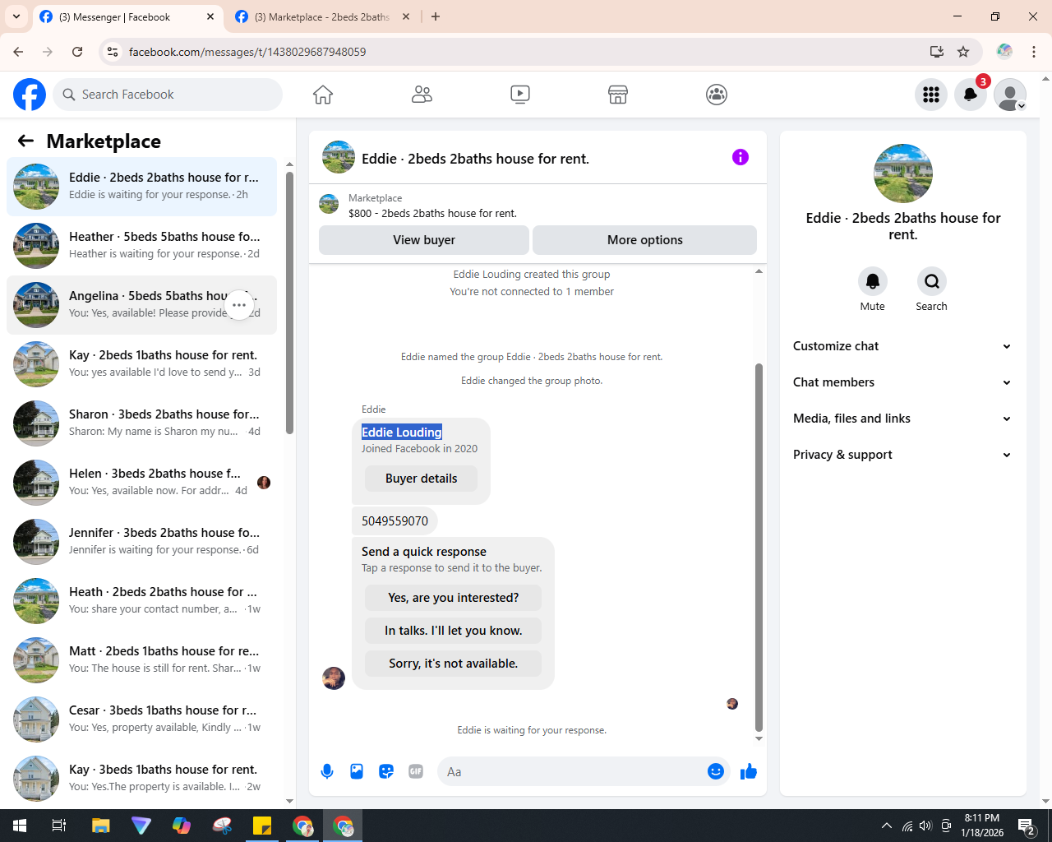1052x842 pixels.
Task: Go to the Facebook logo home
Action: tap(30, 95)
